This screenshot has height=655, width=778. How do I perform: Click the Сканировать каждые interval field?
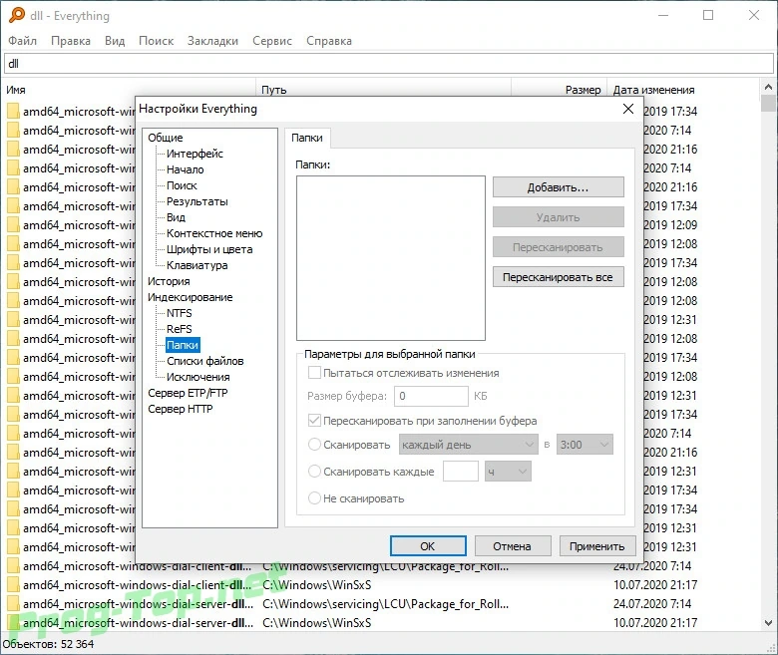click(461, 471)
